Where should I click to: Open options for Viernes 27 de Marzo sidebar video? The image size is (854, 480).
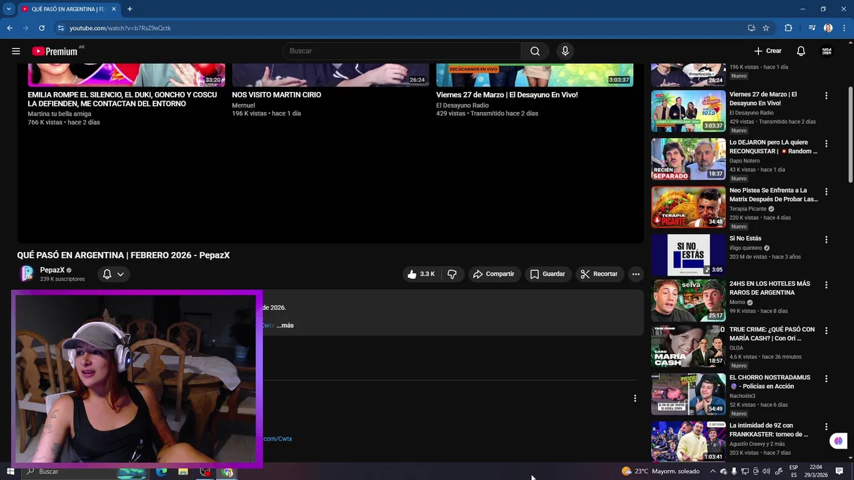(826, 96)
